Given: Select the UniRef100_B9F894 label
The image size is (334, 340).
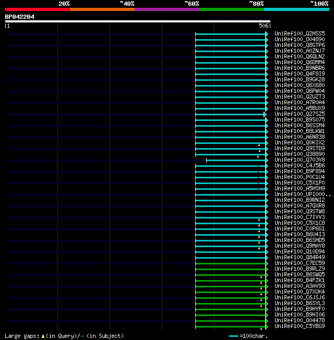Looking at the screenshot, I should [300, 172].
